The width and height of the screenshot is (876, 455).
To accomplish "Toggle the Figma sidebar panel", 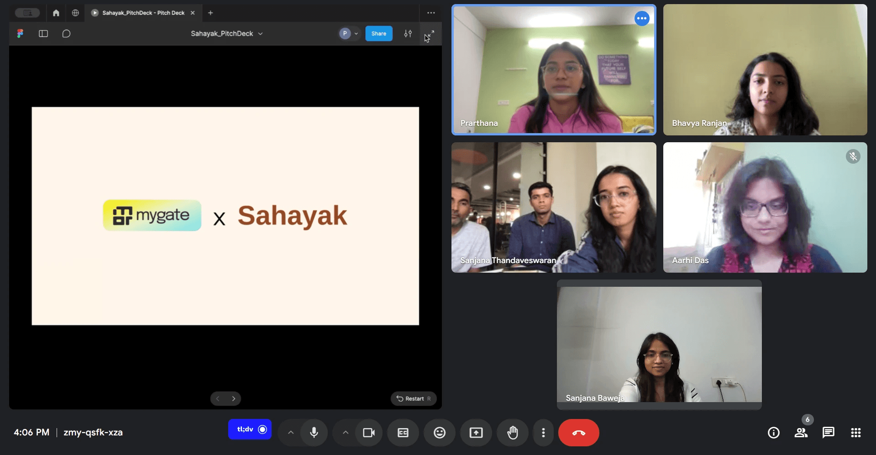I will click(x=43, y=33).
